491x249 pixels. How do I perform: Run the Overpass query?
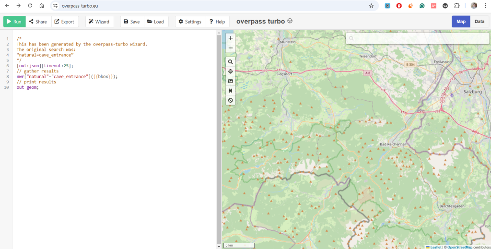coord(14,22)
